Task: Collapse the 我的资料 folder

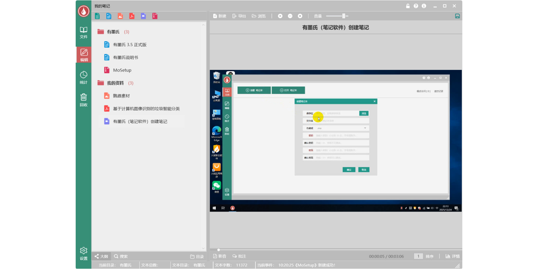Action: point(101,83)
